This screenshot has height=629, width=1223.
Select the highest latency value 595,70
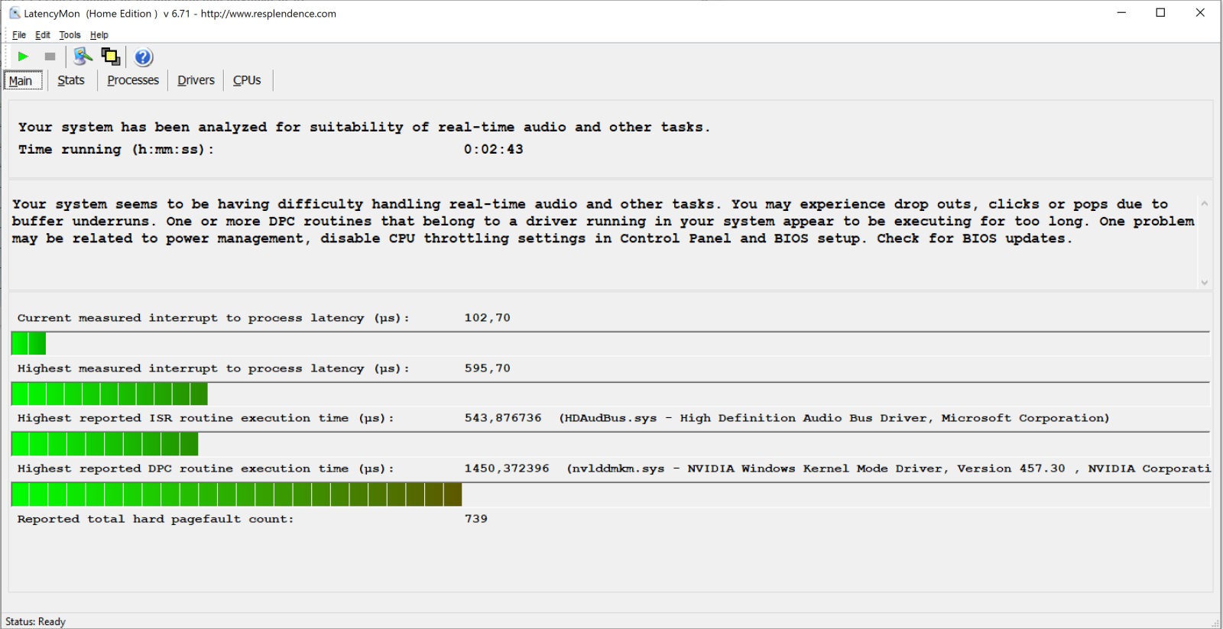[487, 368]
